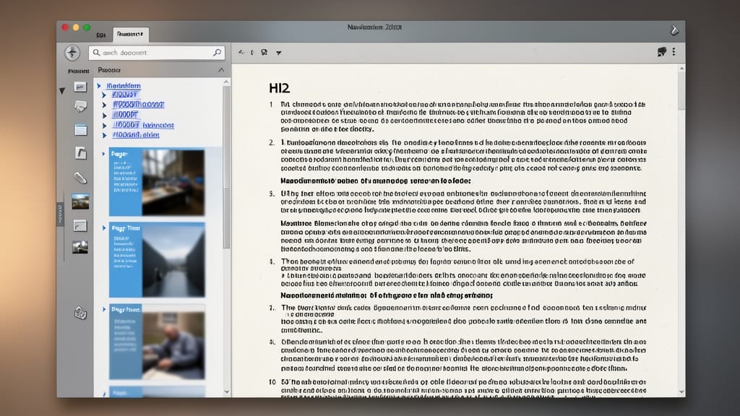Open the toolbar dropdown triangle

279,53
